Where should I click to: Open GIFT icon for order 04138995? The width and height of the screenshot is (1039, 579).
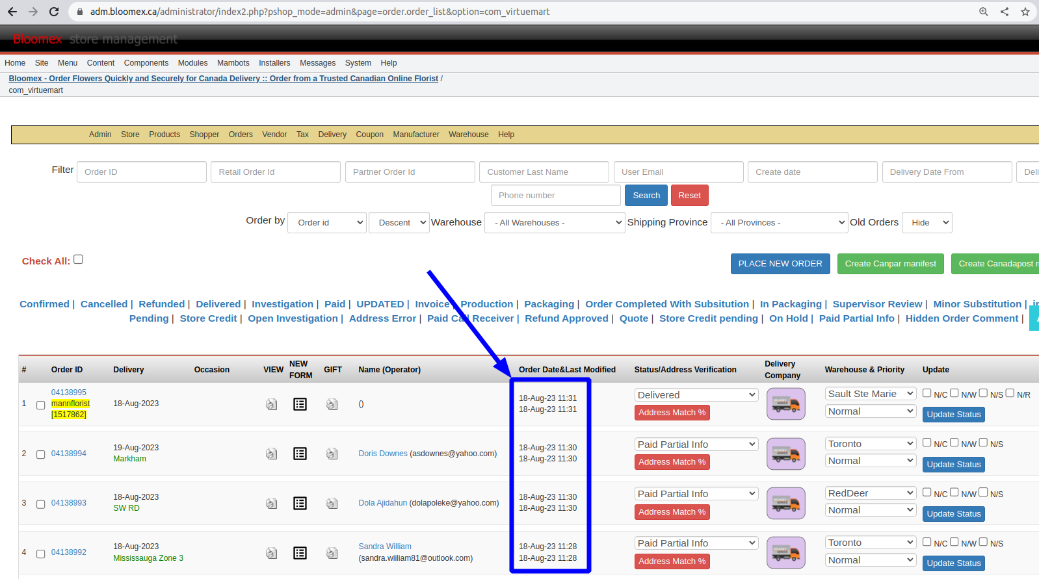(x=332, y=404)
